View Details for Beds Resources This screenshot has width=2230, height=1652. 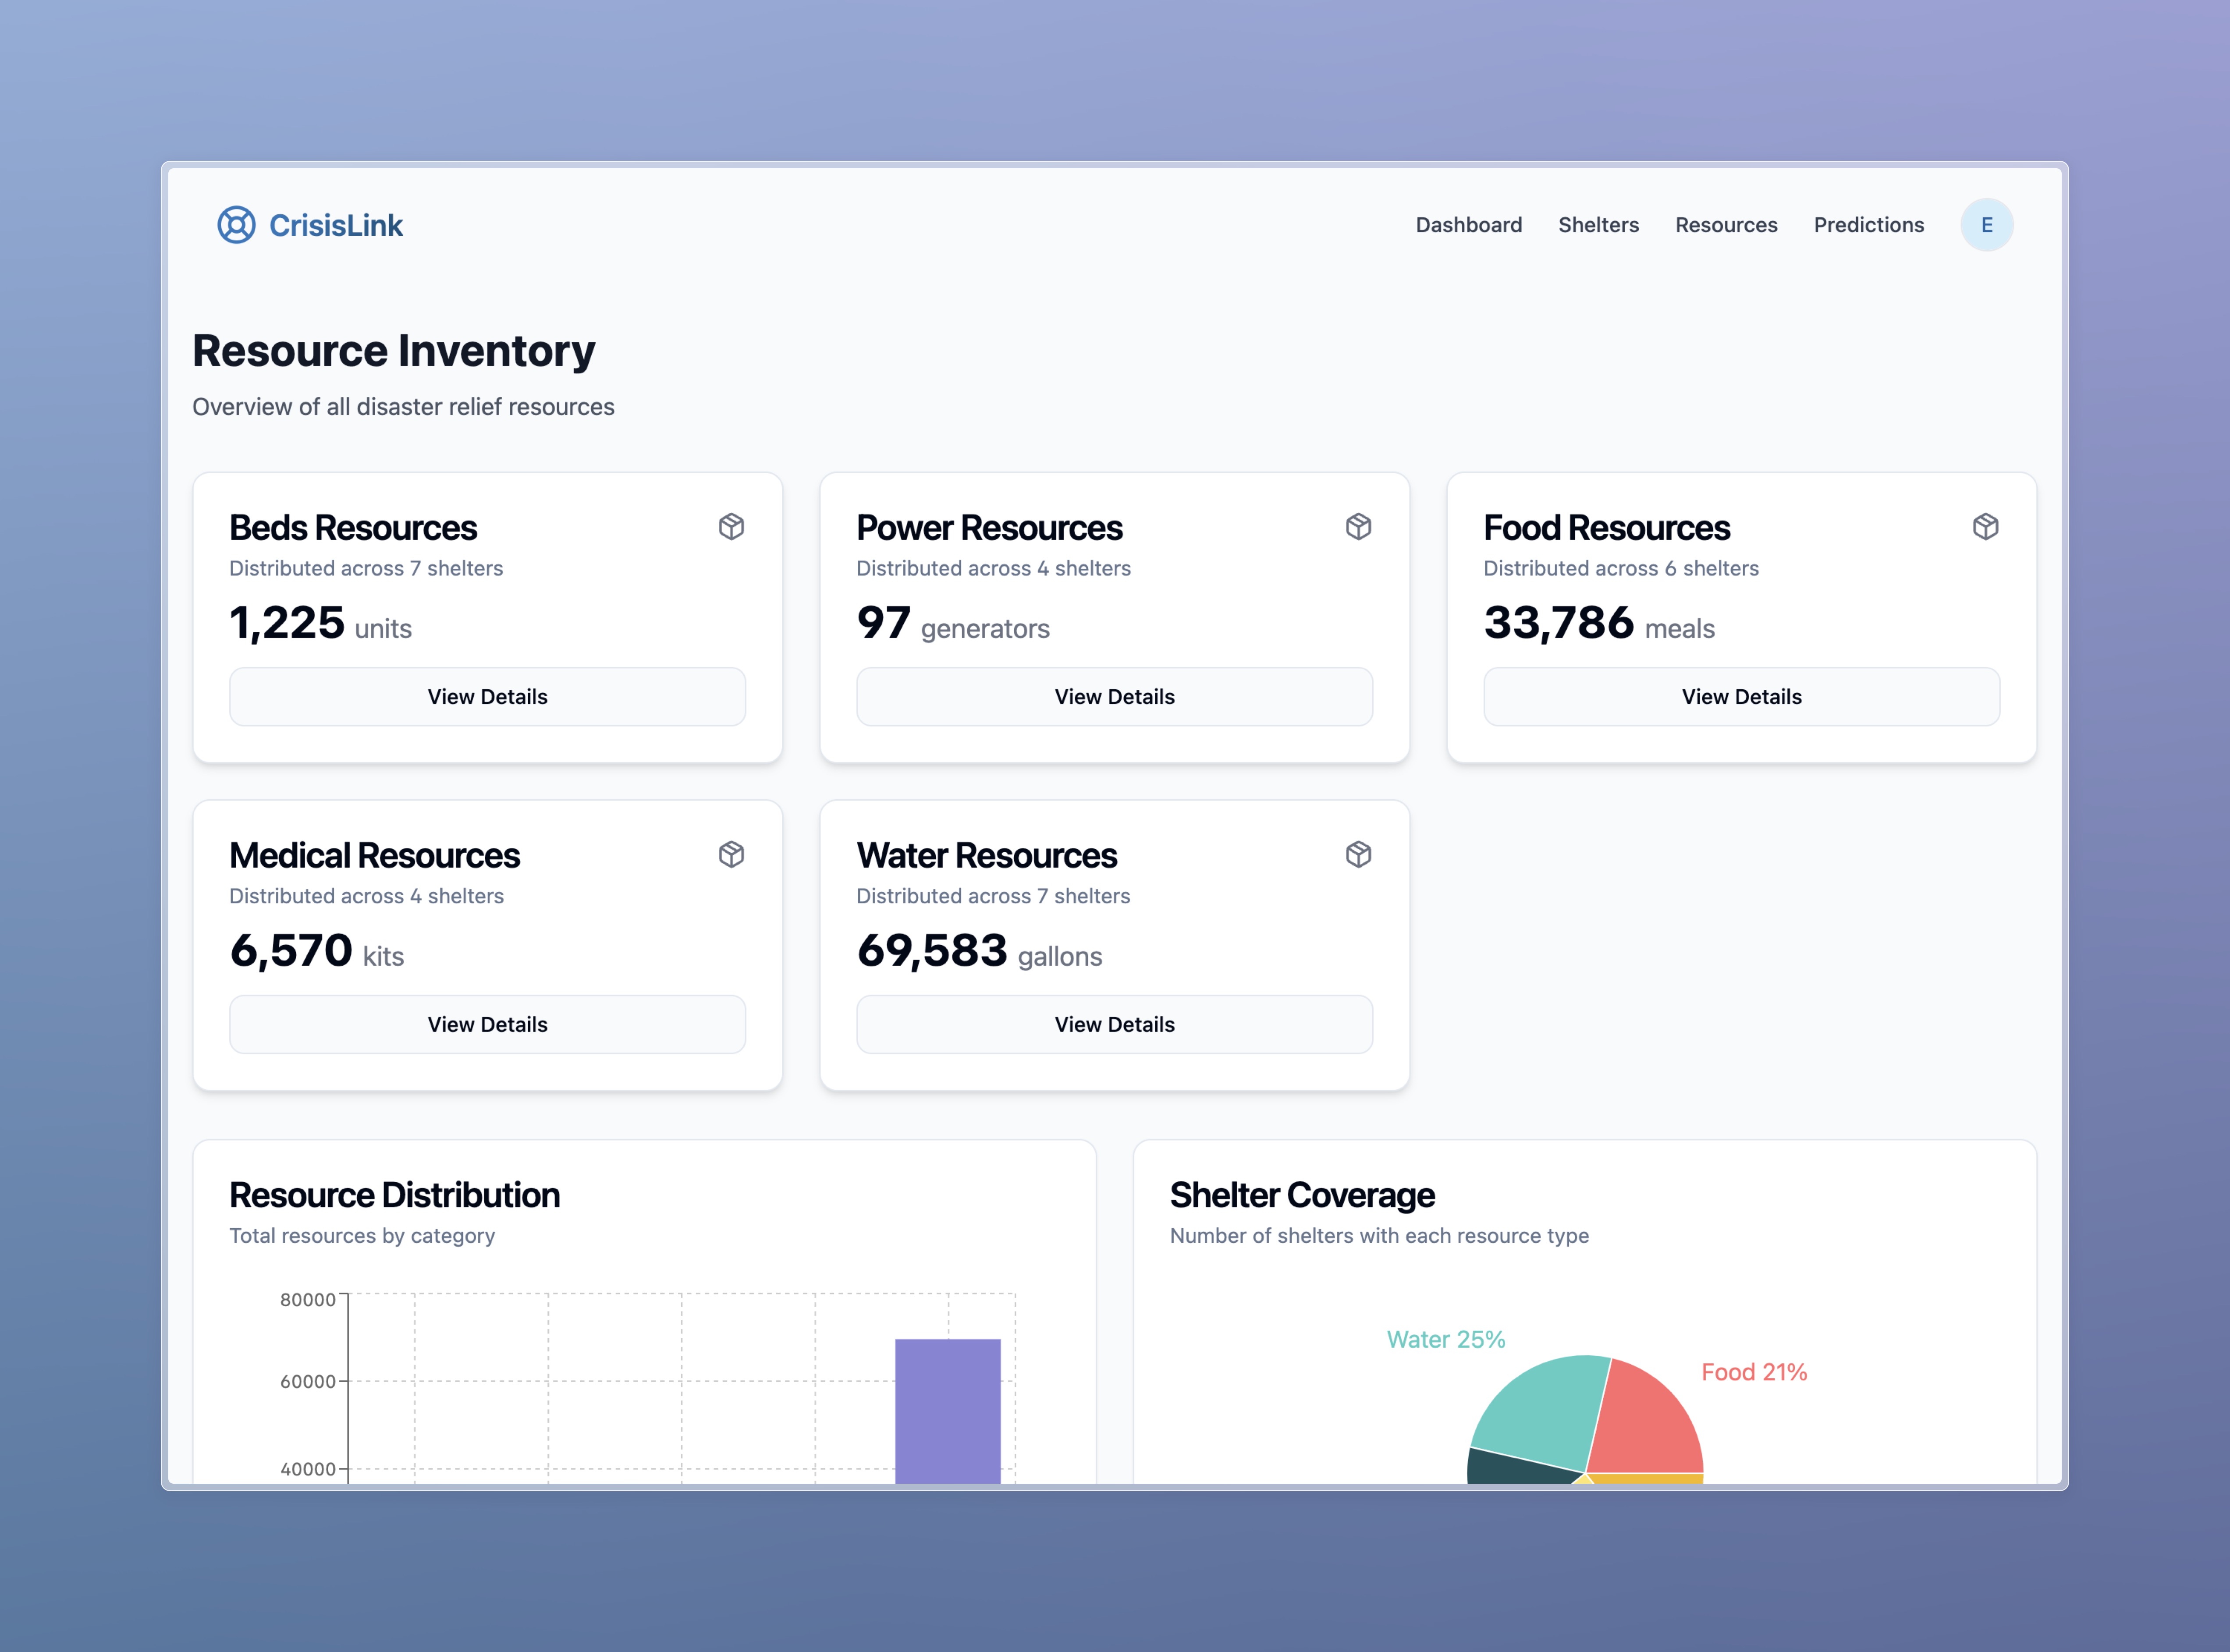[487, 697]
